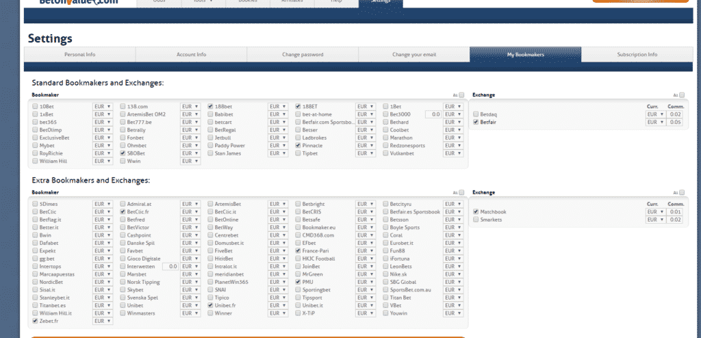
Task: Uncheck the 188bet bookmaker
Action: pos(210,107)
